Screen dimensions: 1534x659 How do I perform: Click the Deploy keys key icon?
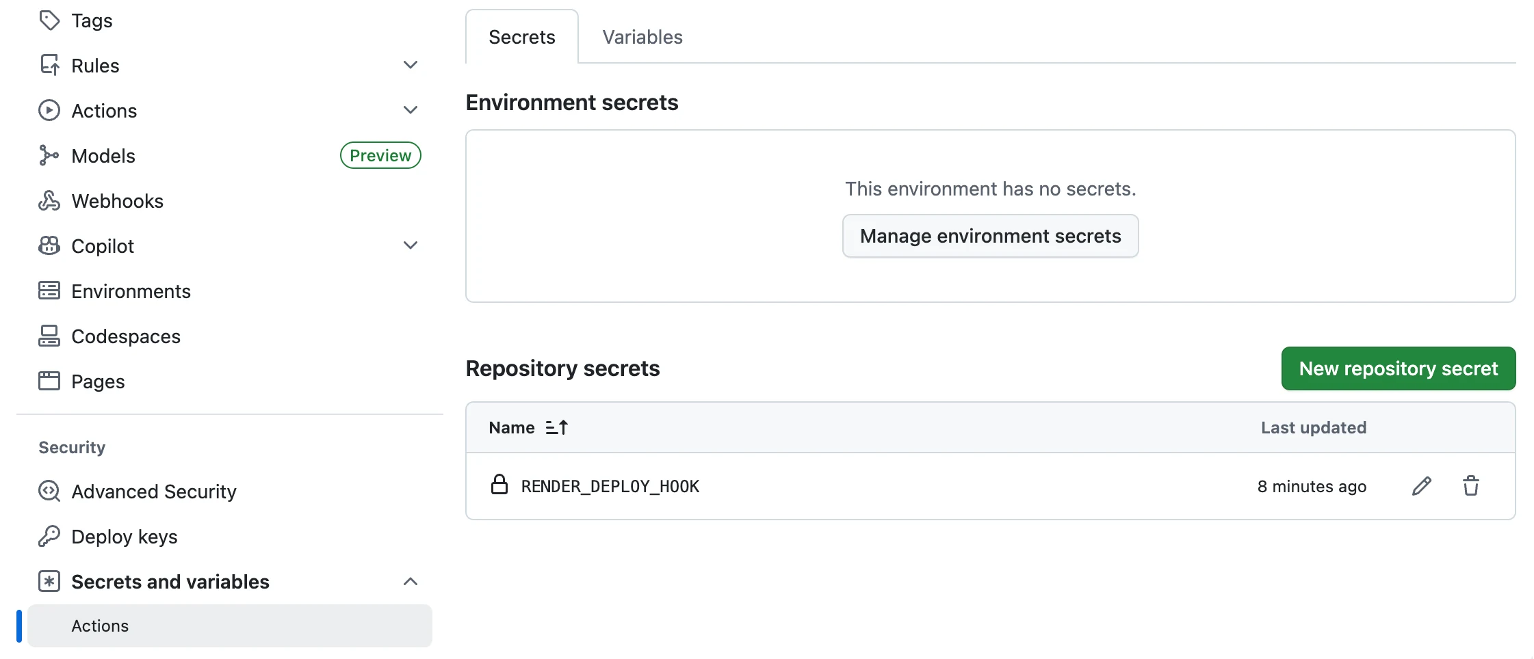(x=49, y=537)
